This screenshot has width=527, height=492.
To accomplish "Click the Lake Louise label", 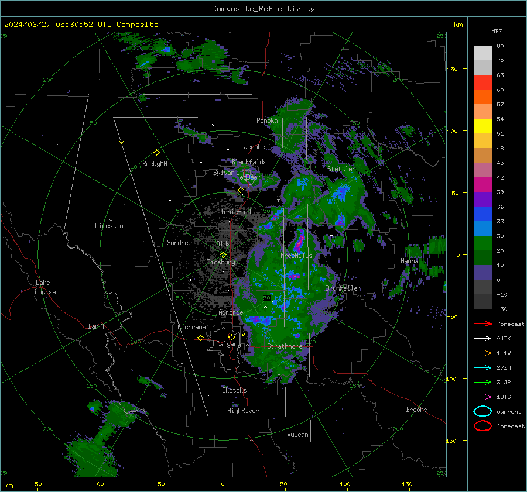I will (x=45, y=287).
